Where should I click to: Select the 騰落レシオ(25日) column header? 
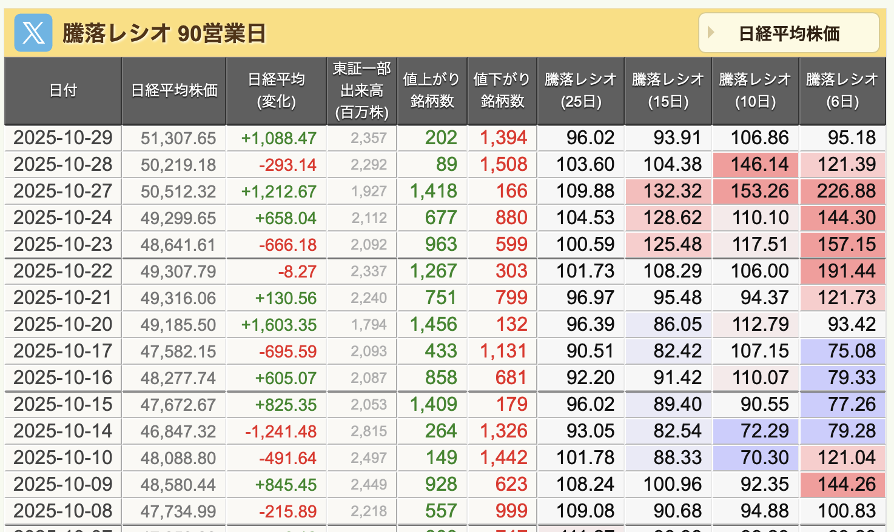pos(580,91)
